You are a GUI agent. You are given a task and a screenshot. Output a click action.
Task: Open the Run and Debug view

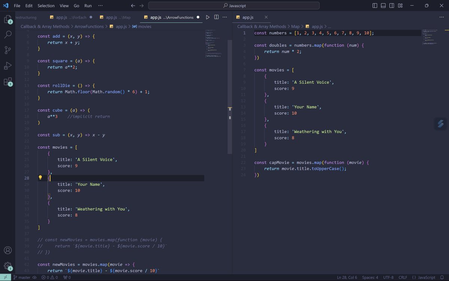coord(7,66)
